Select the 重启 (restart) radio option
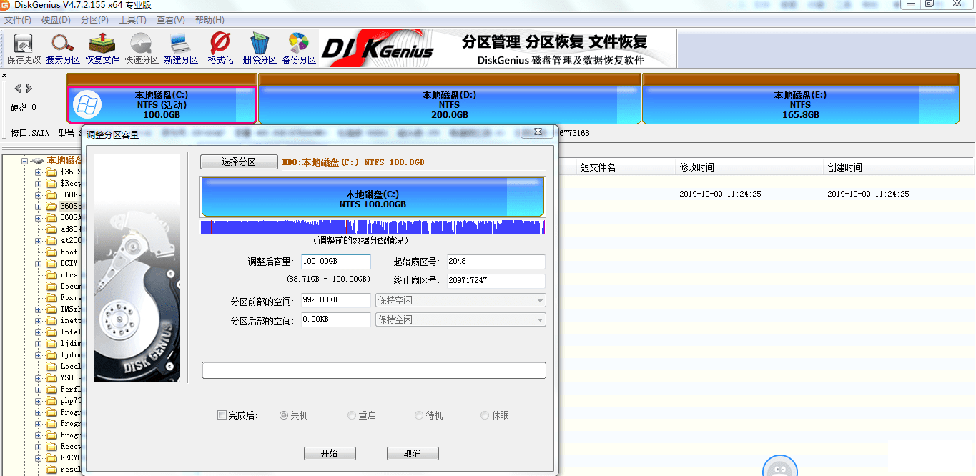 pyautogui.click(x=352, y=415)
